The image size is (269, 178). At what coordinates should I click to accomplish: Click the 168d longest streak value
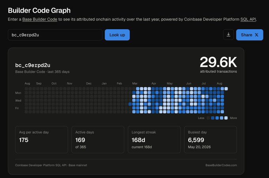(x=138, y=140)
